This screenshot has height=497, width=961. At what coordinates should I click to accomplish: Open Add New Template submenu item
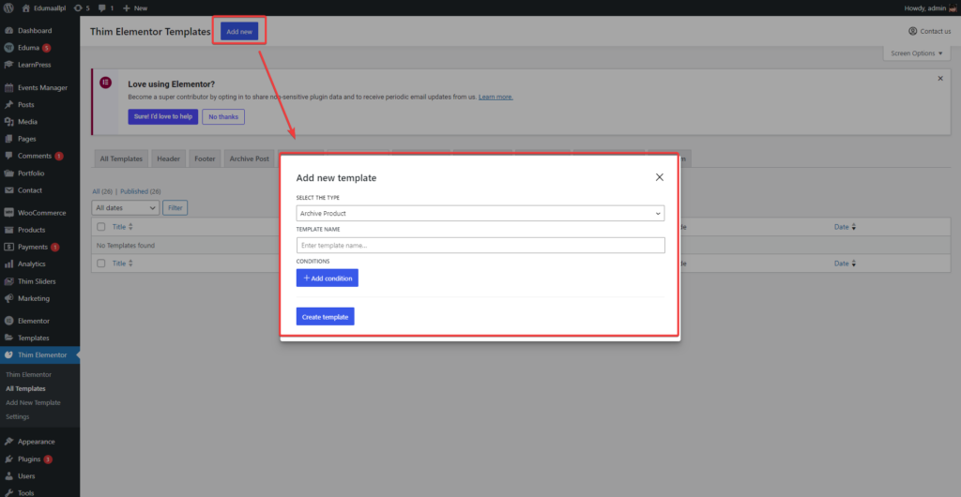(33, 402)
